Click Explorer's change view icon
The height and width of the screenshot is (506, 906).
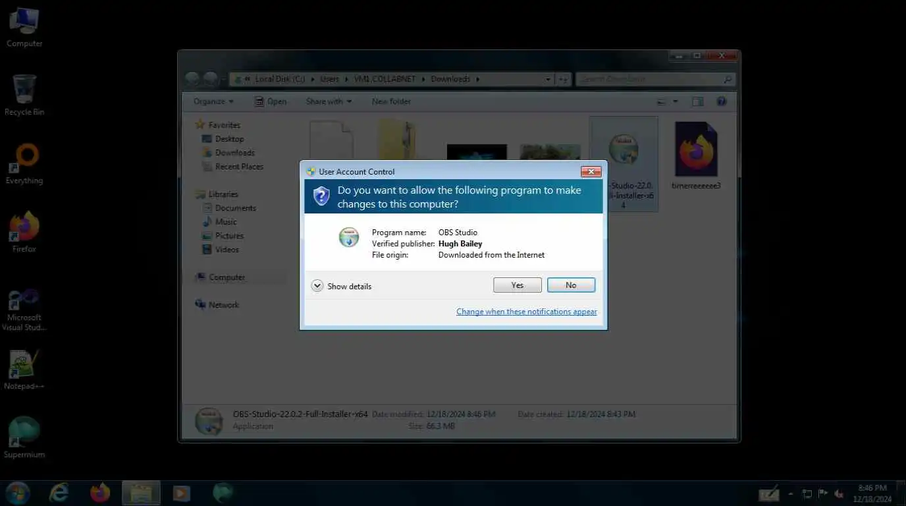click(663, 101)
